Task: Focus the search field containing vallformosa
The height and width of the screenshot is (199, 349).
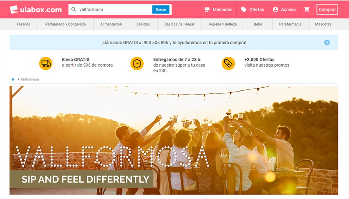Action: click(x=113, y=10)
